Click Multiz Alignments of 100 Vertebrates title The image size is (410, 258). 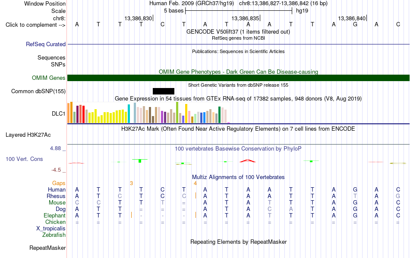[x=238, y=177]
